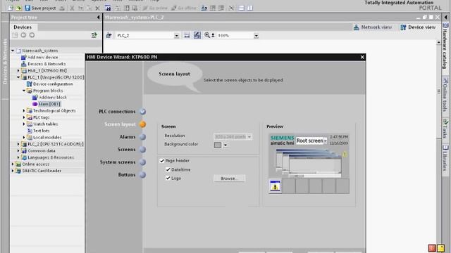Click the network view icon before PLC_2 selector
451x253 pixels.
tap(109, 35)
